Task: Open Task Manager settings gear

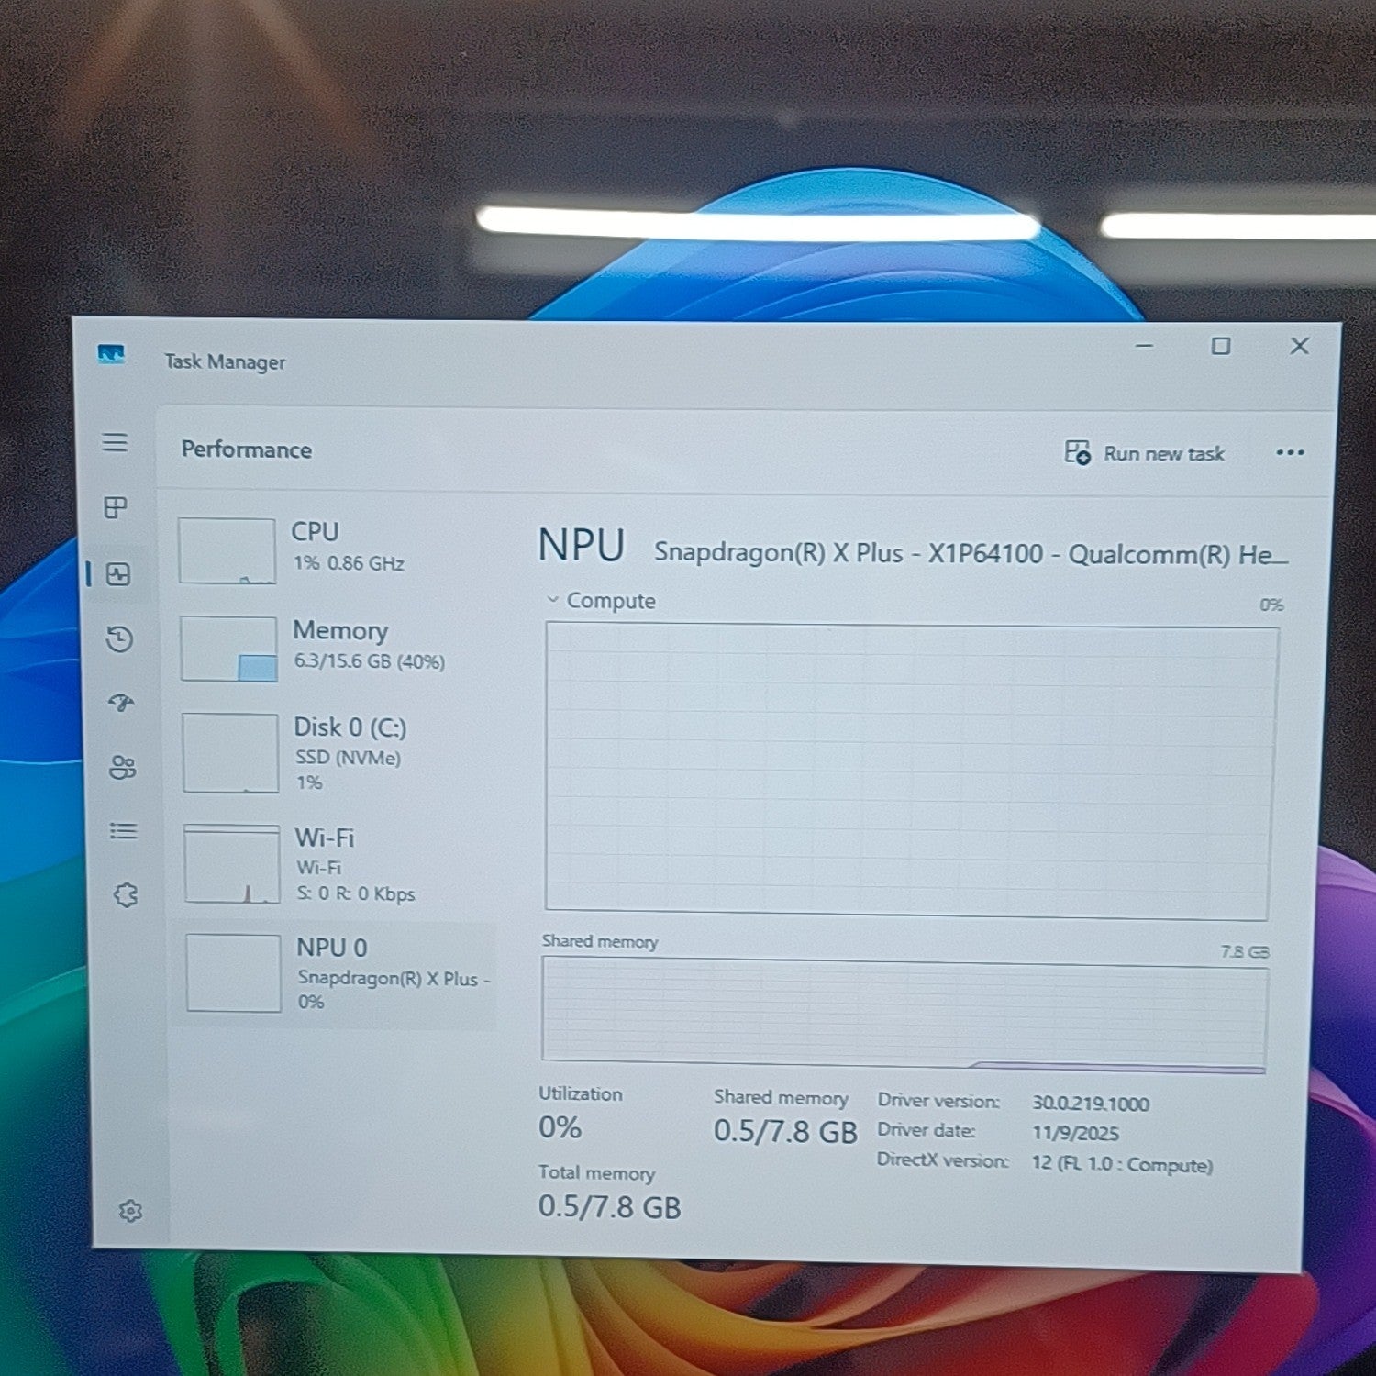Action: tap(130, 1211)
